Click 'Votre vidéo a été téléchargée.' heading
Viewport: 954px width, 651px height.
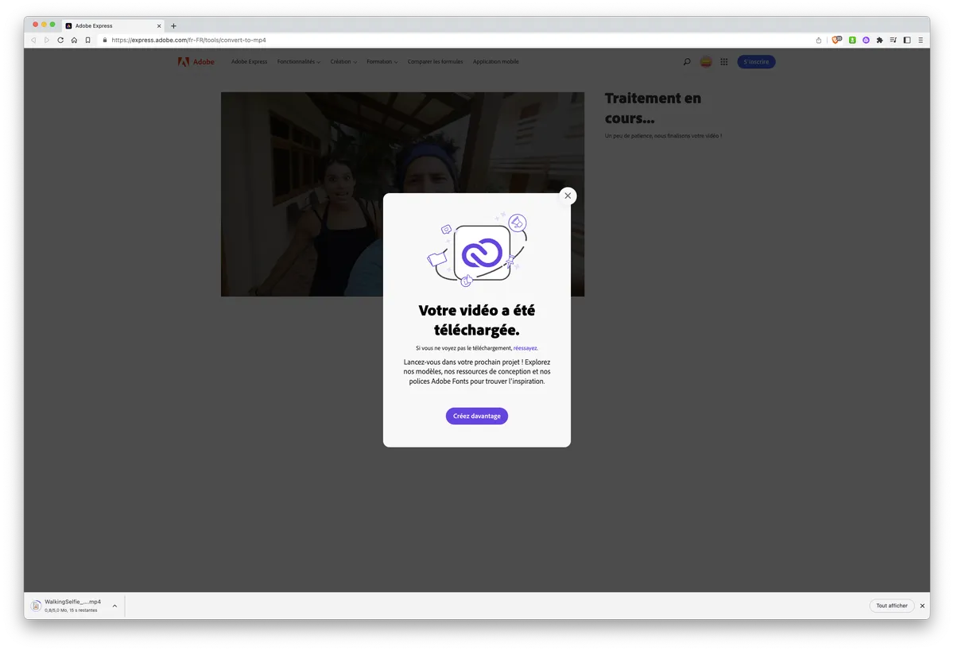click(x=477, y=320)
